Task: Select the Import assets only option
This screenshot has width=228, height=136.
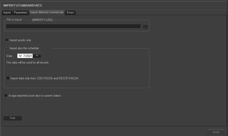Action: click(x=7, y=40)
